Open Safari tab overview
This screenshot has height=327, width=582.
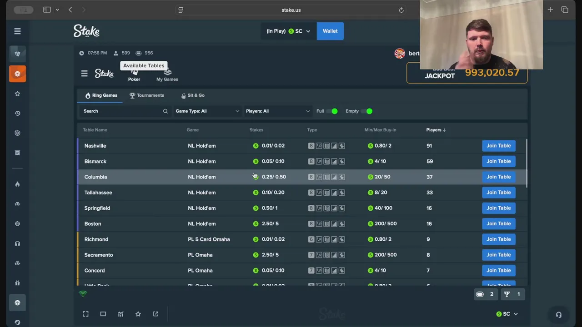[565, 10]
